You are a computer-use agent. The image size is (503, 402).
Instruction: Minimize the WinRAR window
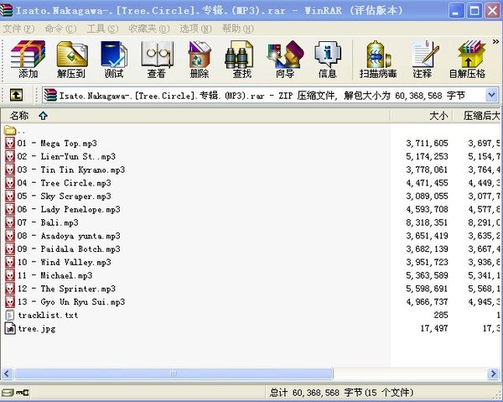click(x=456, y=11)
